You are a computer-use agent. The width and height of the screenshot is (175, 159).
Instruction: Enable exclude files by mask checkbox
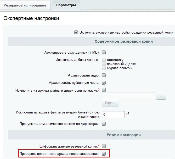pos(104,90)
